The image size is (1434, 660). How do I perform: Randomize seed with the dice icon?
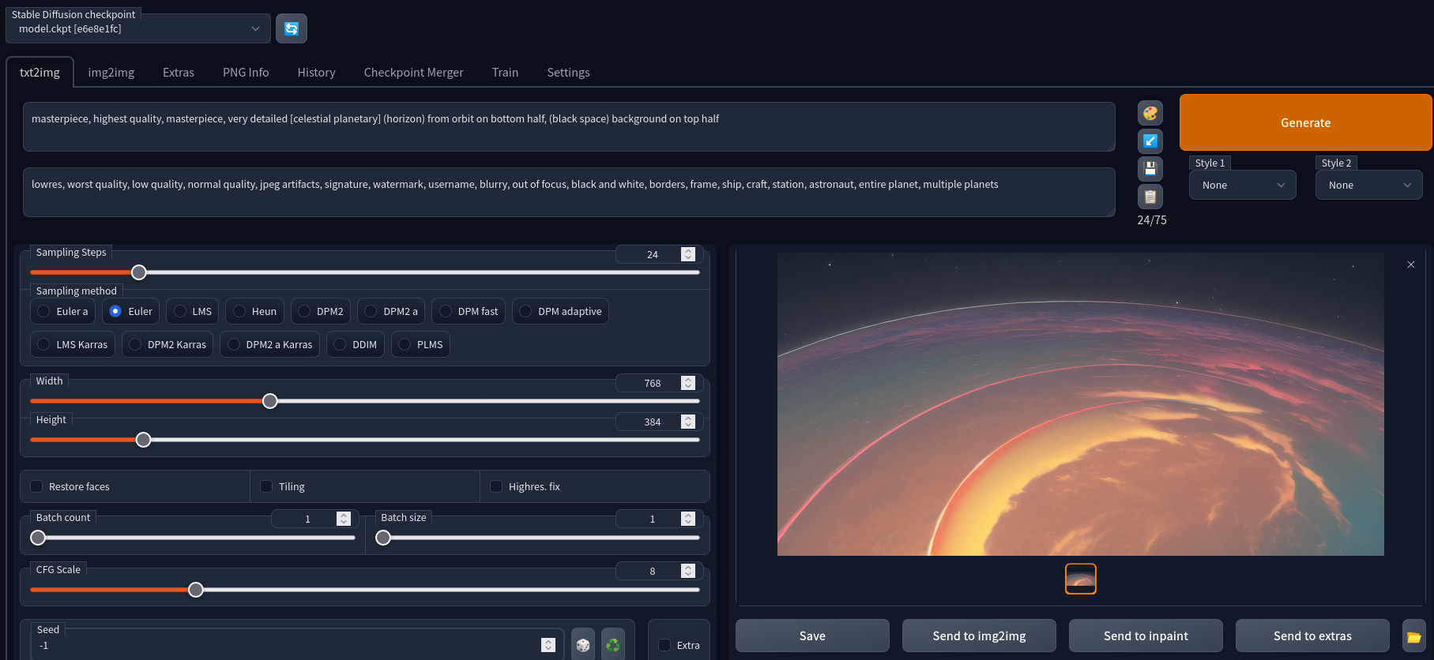pyautogui.click(x=583, y=645)
